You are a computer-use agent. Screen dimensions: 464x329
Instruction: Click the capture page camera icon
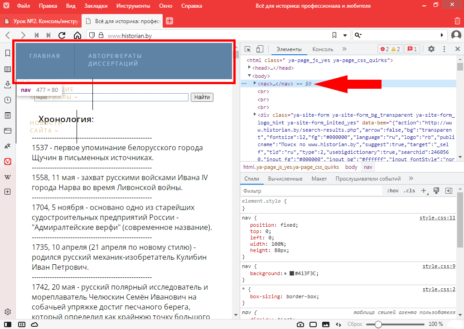point(300,324)
